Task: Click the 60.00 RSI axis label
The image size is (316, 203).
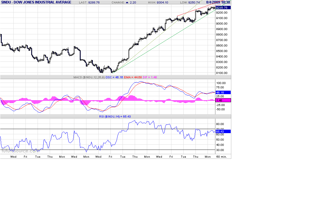Action: pos(220,134)
